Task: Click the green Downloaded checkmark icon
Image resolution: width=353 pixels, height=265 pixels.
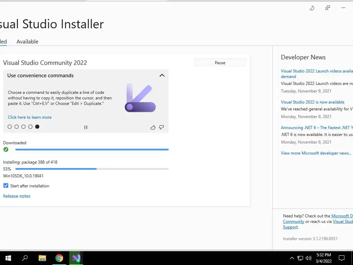Action: pyautogui.click(x=6, y=149)
